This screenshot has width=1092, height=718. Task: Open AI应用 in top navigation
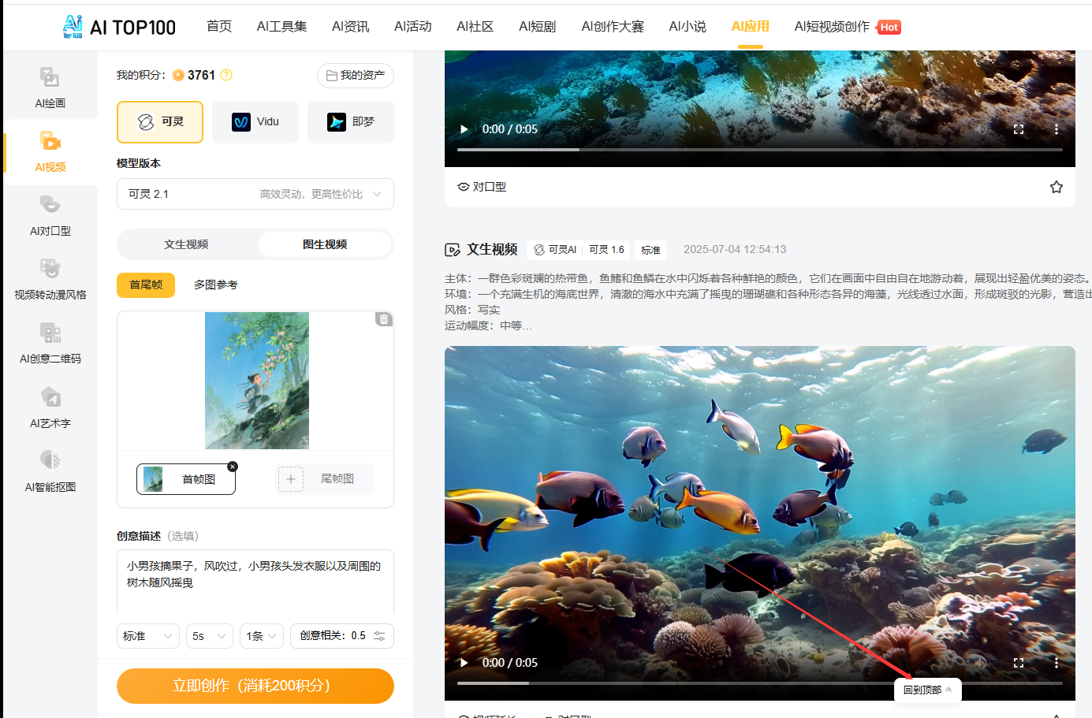click(x=751, y=27)
